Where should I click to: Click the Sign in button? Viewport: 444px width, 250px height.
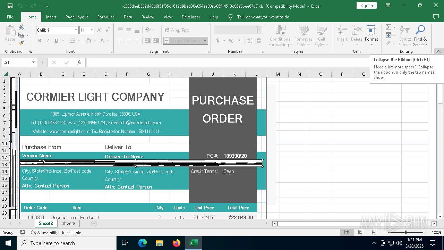pyautogui.click(x=366, y=6)
